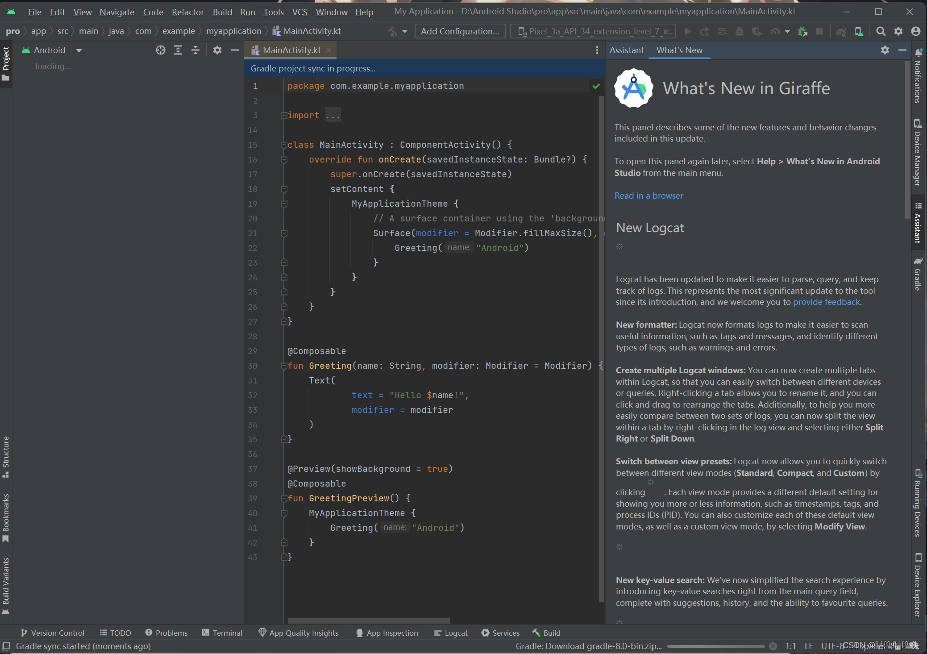Click the Add Configuration button
The height and width of the screenshot is (654, 927).
460,31
